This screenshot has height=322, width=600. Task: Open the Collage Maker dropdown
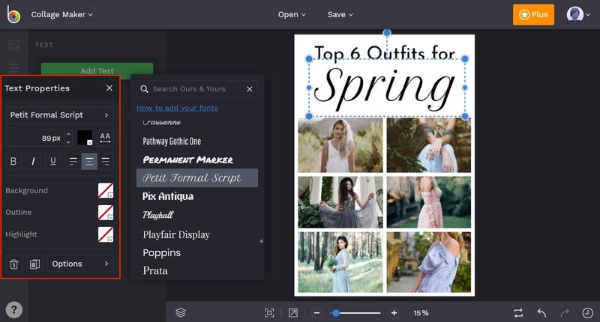pos(61,14)
